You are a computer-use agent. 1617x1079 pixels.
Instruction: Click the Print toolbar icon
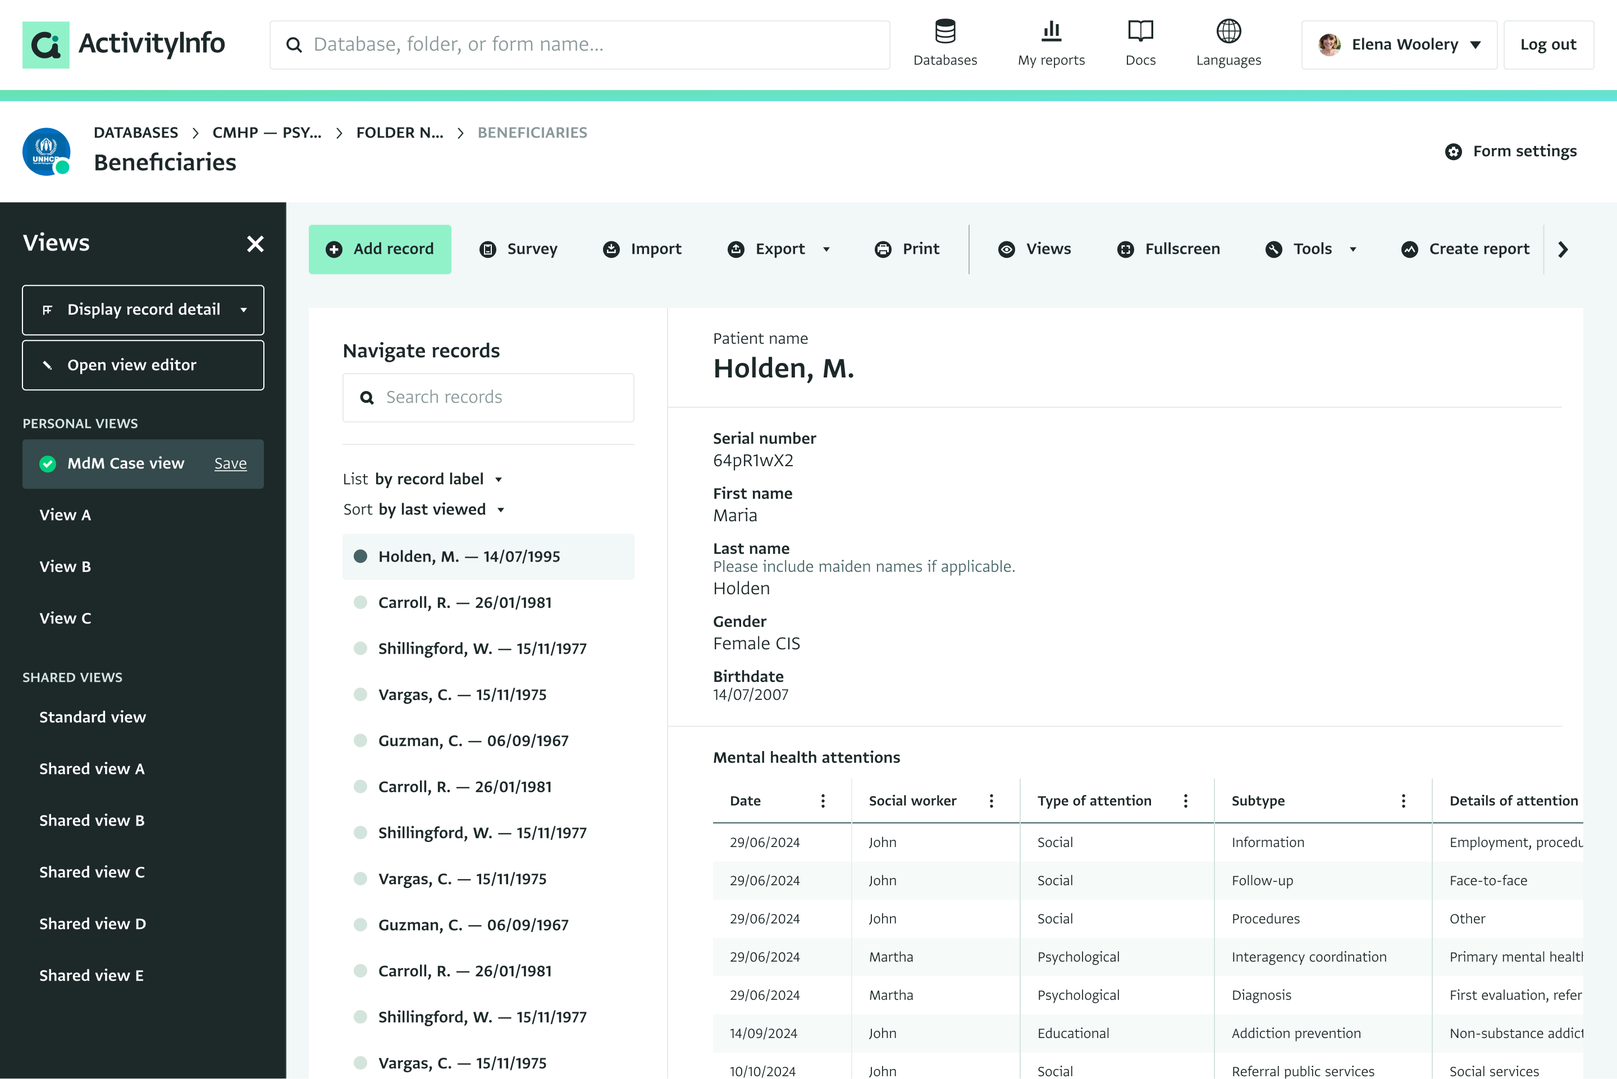pos(883,249)
